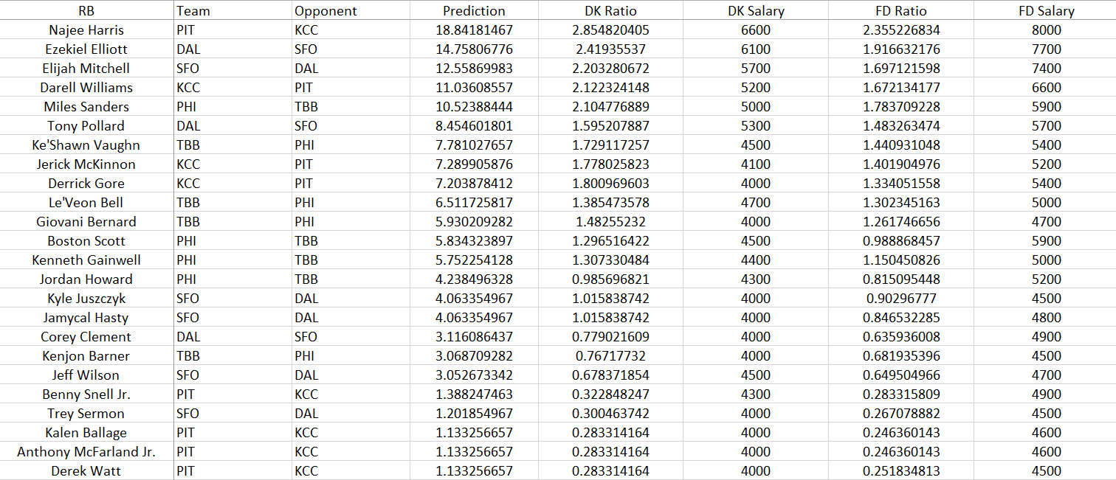Image resolution: width=1116 pixels, height=480 pixels.
Task: Click the Kalen Ballage cell
Action: click(86, 433)
